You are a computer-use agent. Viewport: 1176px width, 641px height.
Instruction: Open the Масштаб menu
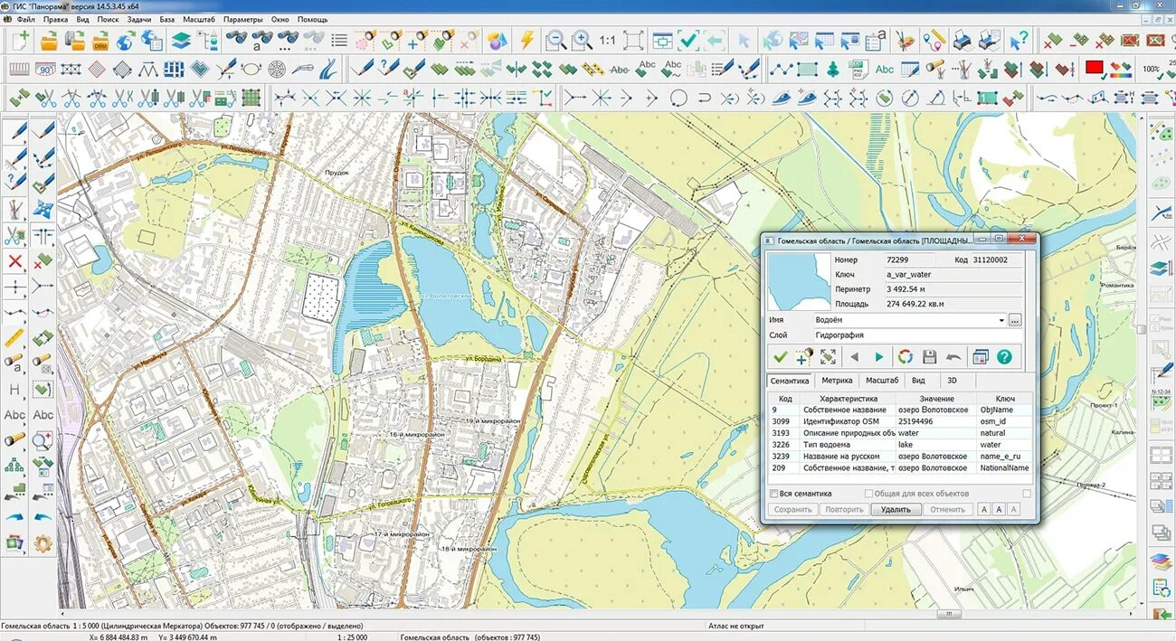(x=199, y=19)
